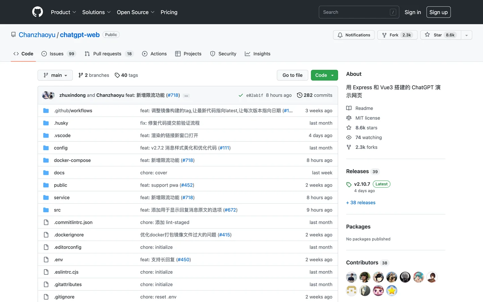Open the .editorconfig file
Viewport: 483px width, 302px height.
click(x=67, y=247)
